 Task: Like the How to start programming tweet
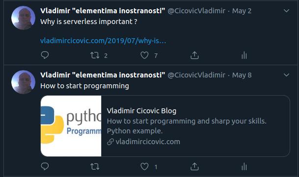144,167
